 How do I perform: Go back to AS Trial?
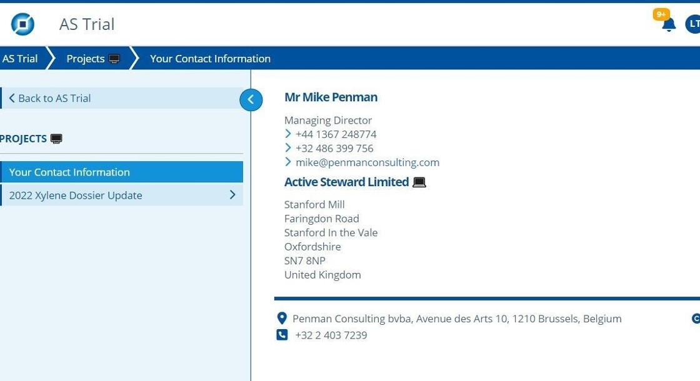50,98
